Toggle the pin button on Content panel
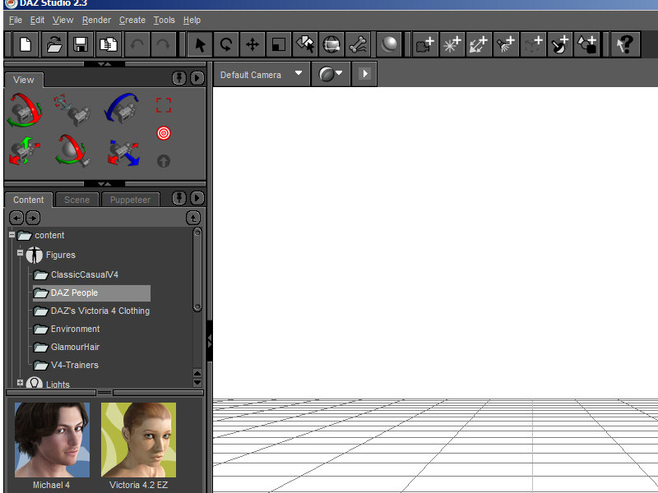Screen dimensions: 658x493 pos(179,199)
